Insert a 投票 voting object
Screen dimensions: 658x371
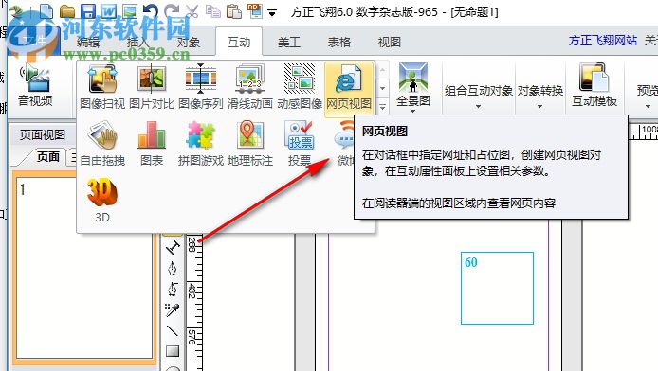[x=300, y=144]
